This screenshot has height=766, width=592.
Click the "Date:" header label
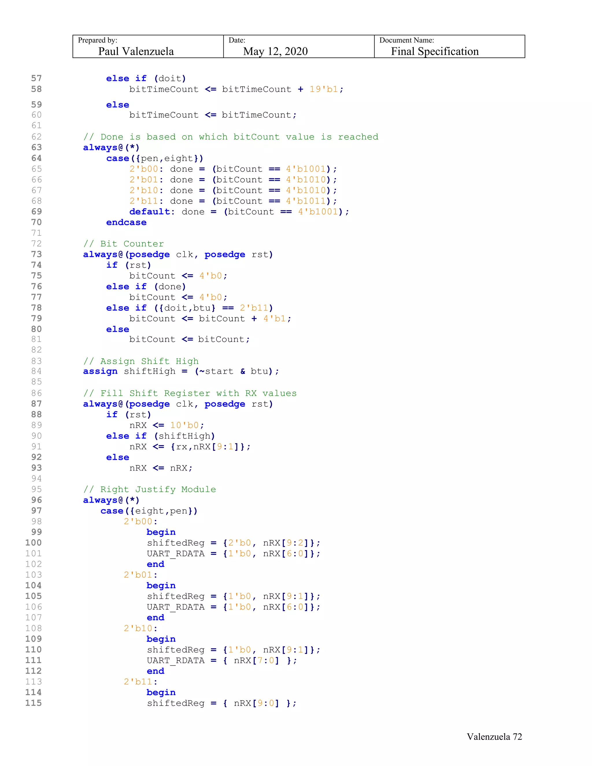(237, 40)
